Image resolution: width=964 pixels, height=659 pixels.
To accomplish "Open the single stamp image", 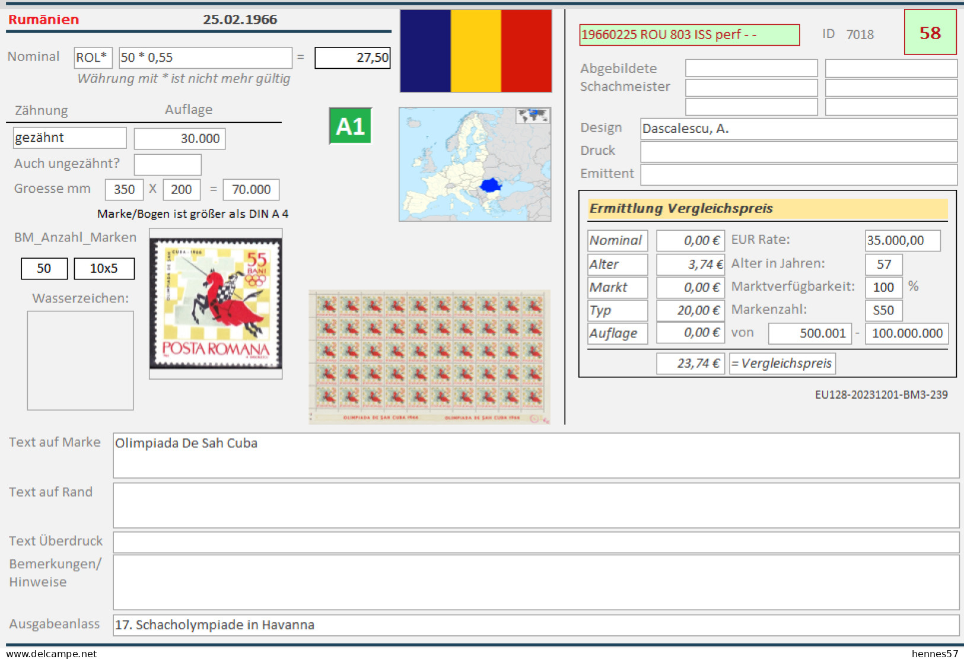I will pos(216,304).
